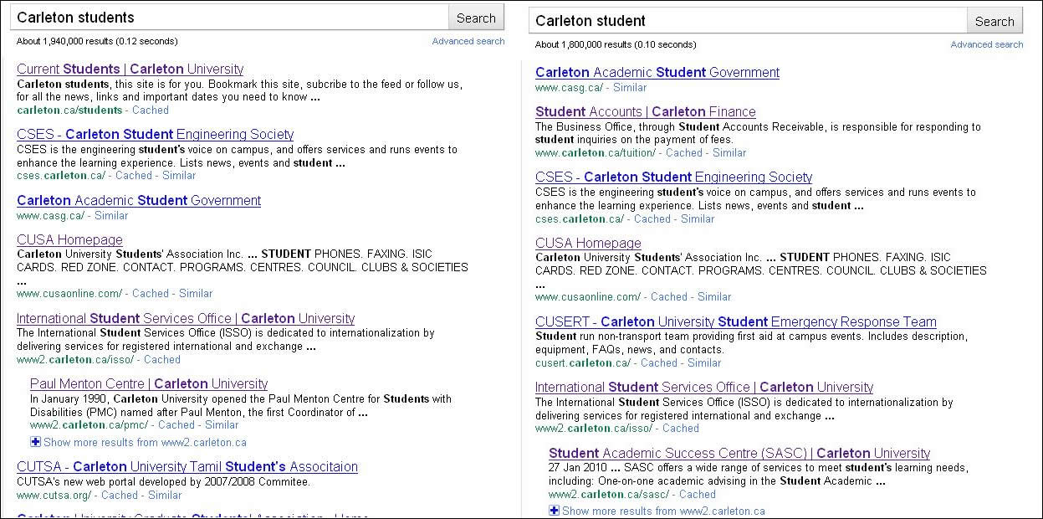Open CUSA Homepage result in left panel
Image resolution: width=1043 pixels, height=519 pixels.
coord(69,239)
